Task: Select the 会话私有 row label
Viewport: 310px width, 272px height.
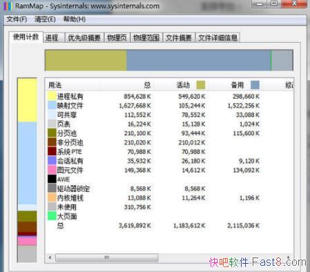Action: pos(70,161)
